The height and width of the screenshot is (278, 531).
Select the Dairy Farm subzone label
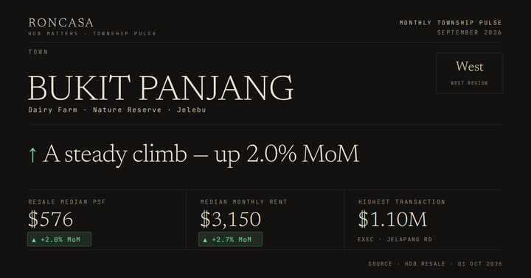[x=53, y=110]
